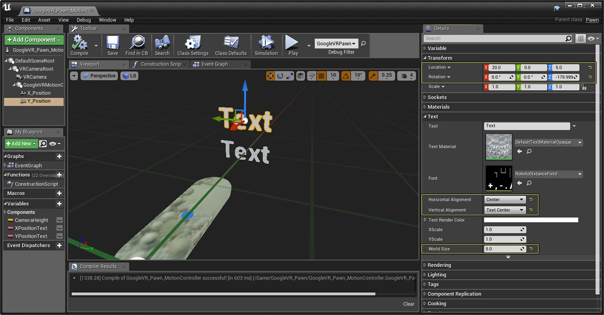Toggle grid snapping in viewport

click(x=321, y=76)
